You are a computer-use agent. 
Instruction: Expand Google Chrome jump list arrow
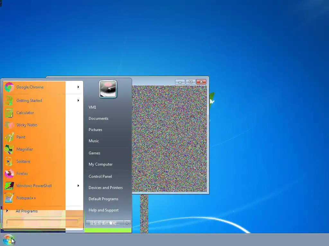(x=78, y=87)
